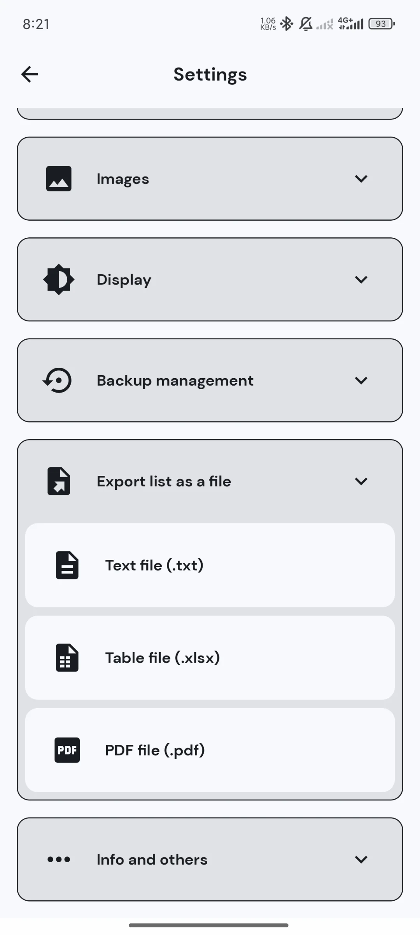The height and width of the screenshot is (935, 420).
Task: Export list as Table file (.xlsx)
Action: tap(210, 658)
